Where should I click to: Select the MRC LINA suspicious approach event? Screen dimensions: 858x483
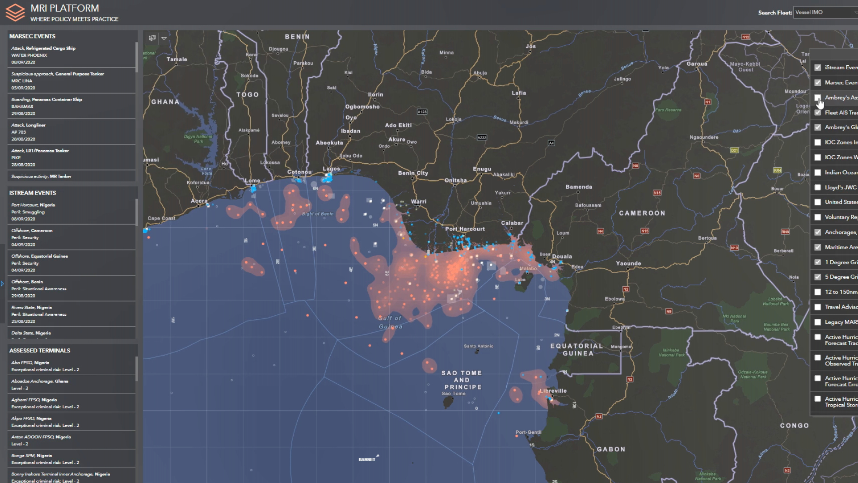click(x=71, y=80)
